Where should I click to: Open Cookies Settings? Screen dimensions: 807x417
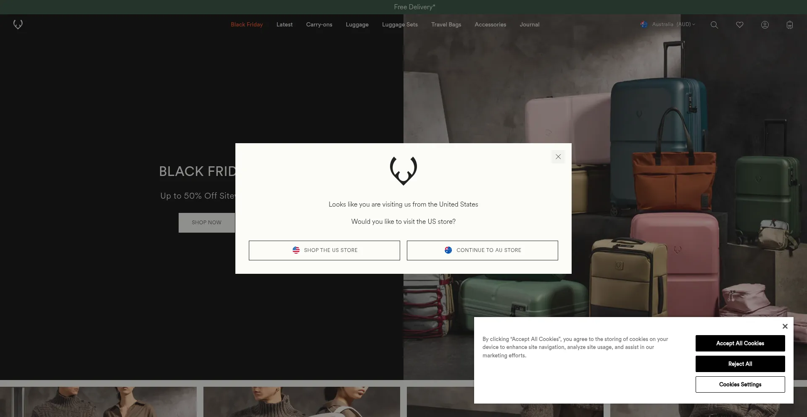[740, 385]
